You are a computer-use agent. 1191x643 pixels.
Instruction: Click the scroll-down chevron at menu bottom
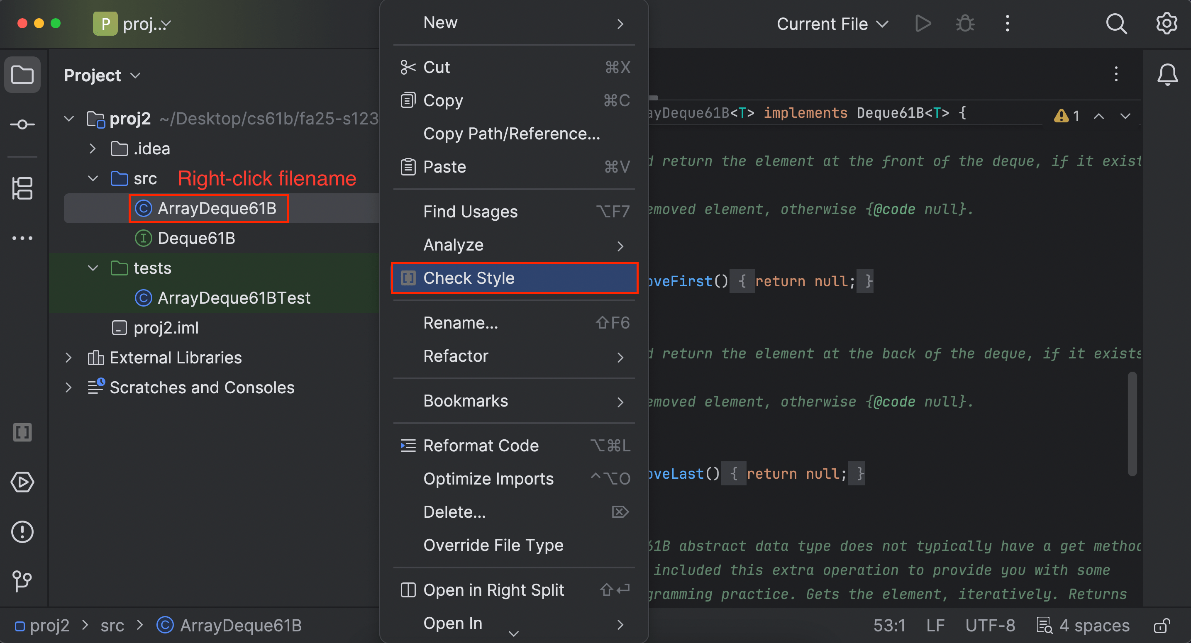click(514, 634)
